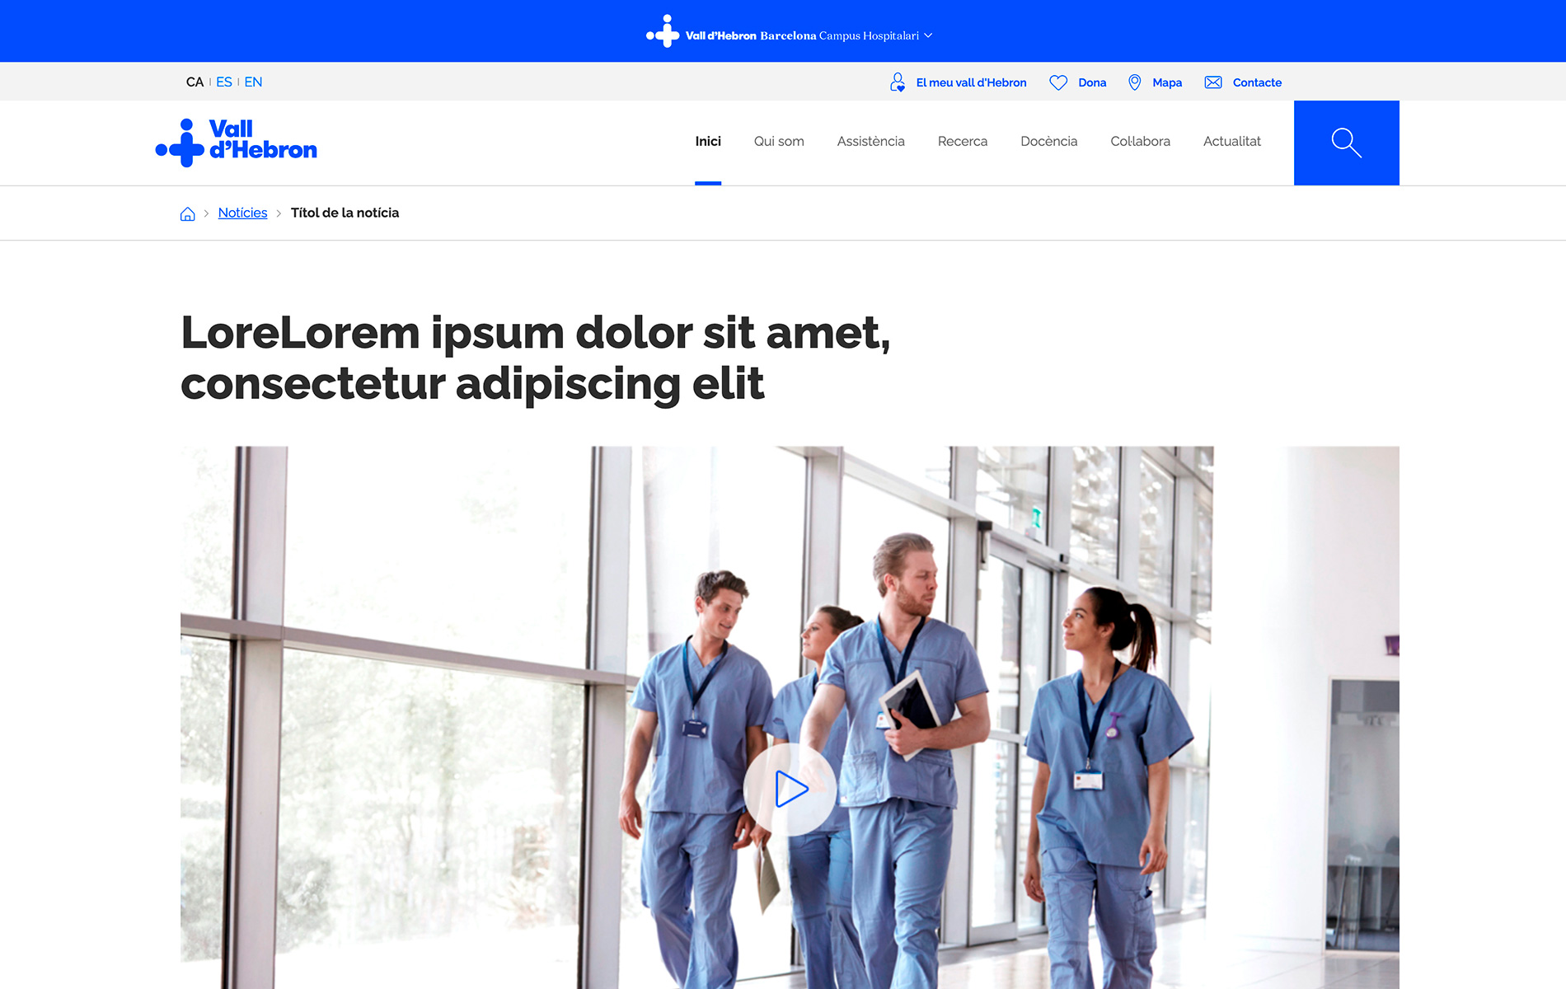This screenshot has height=989, width=1566.
Task: Open the Qui som menu
Action: point(778,142)
